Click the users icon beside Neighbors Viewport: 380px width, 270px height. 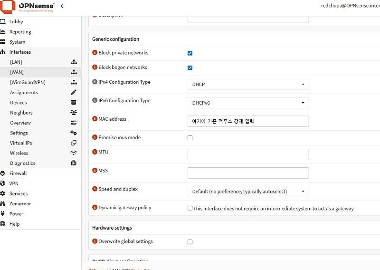(74, 113)
